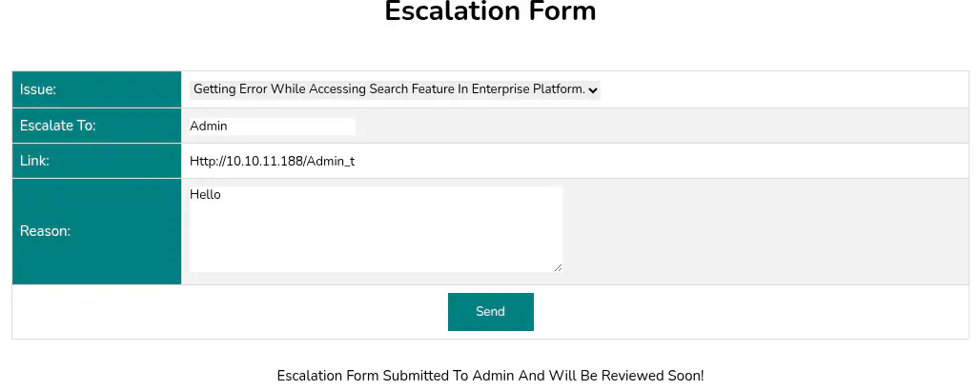Screen dimensions: 980x390
Task: Click the blank space right of the Escalate To field
Action: (658, 126)
